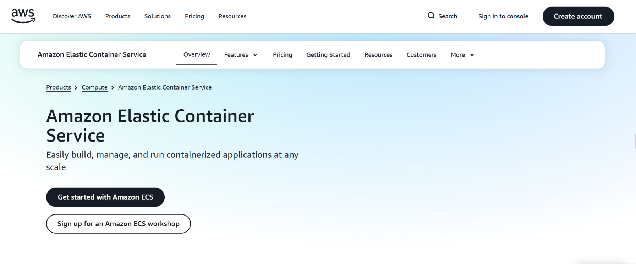Image resolution: width=636 pixels, height=264 pixels.
Task: Click the AWS logo
Action: click(23, 16)
